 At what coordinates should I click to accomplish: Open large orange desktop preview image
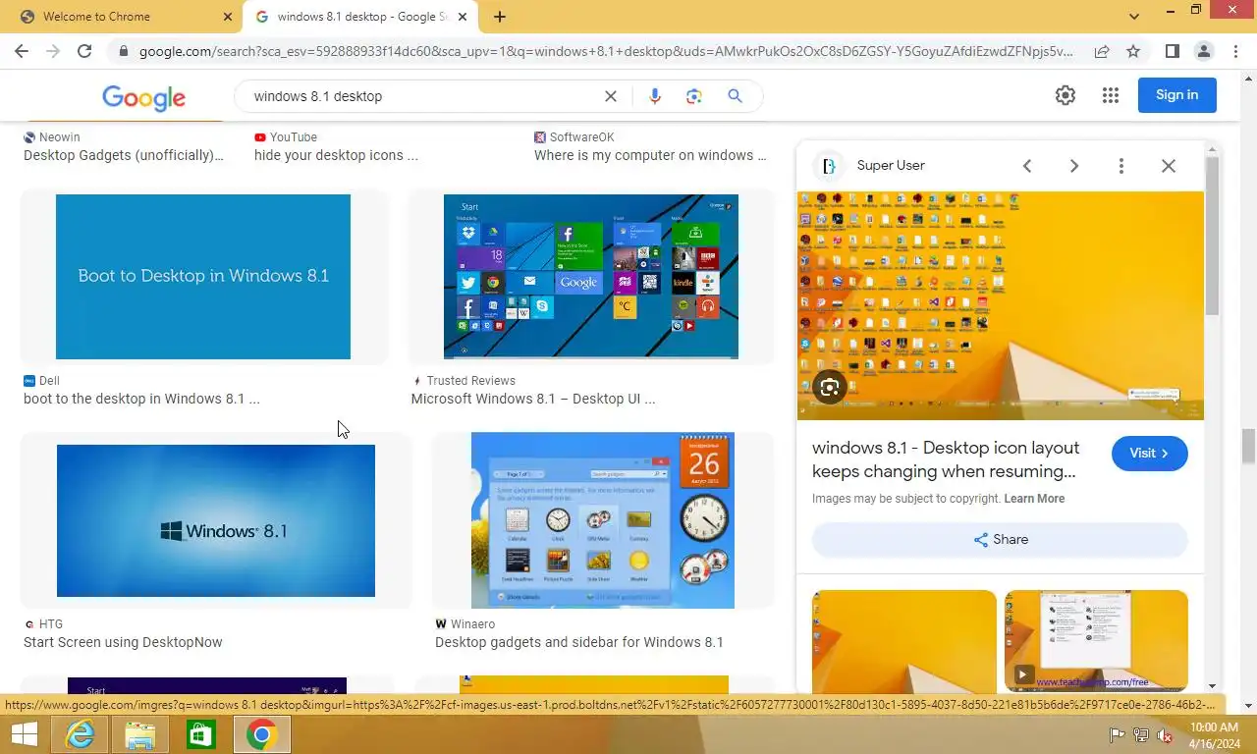tap(1000, 305)
